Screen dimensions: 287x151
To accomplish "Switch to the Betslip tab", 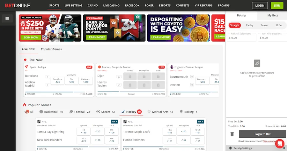I will [241, 16].
